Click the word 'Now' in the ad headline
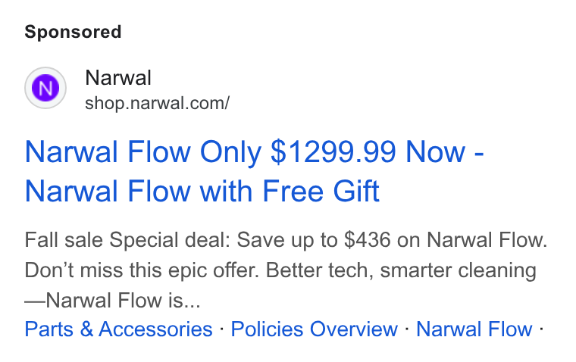 click(436, 151)
